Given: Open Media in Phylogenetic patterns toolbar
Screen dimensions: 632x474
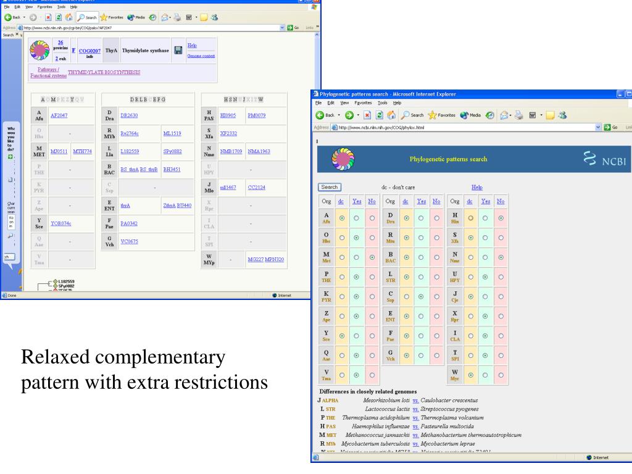Looking at the screenshot, I should 470,115.
